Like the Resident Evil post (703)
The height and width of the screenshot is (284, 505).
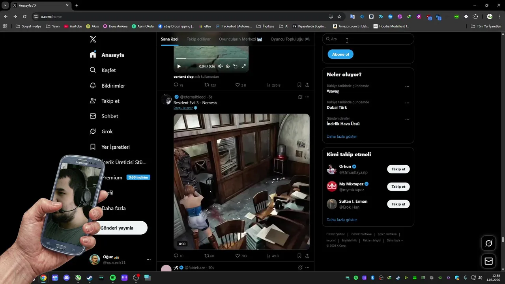[x=241, y=256]
